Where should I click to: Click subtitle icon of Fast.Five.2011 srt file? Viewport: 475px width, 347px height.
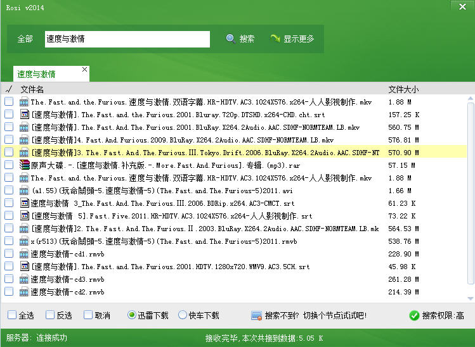point(24,216)
